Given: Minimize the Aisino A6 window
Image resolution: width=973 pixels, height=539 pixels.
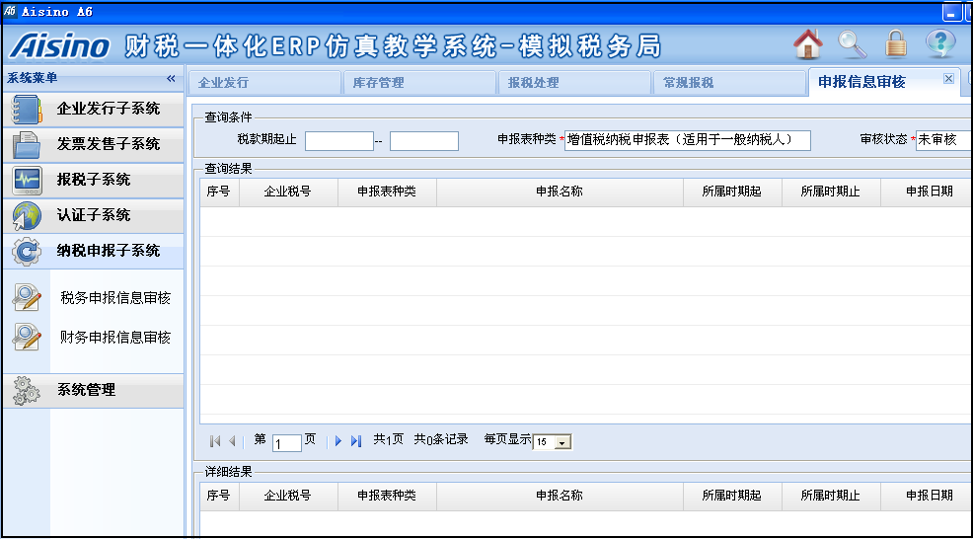Looking at the screenshot, I should (950, 11).
